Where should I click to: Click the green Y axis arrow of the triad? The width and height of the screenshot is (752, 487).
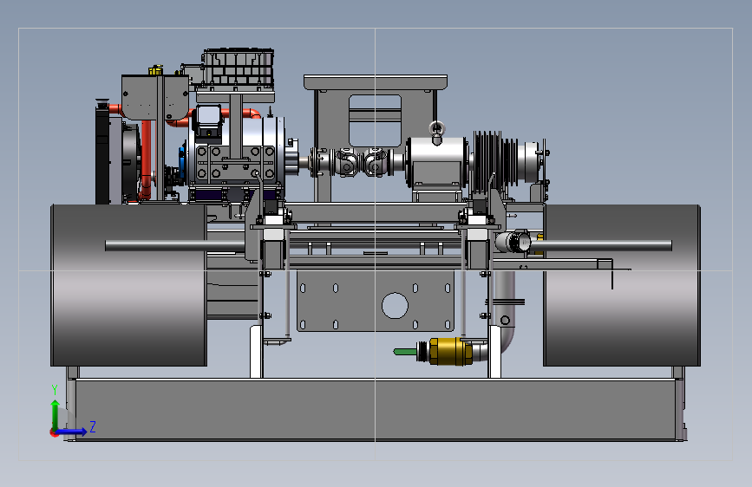pos(56,414)
